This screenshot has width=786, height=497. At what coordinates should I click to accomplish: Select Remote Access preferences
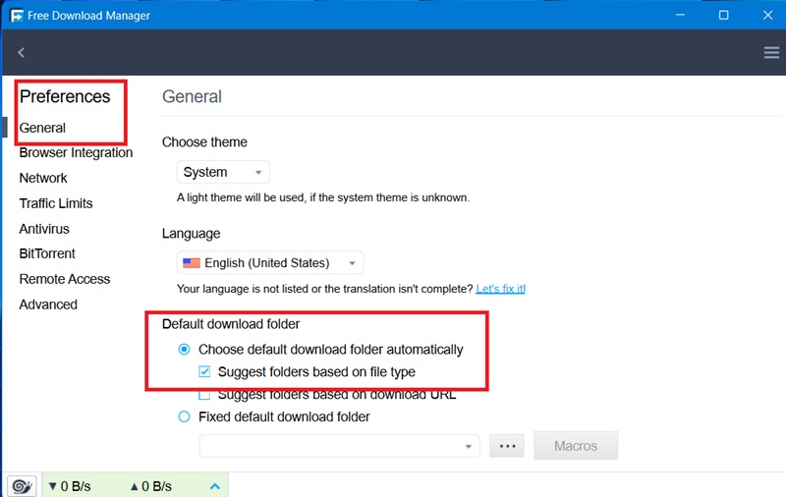pyautogui.click(x=65, y=279)
